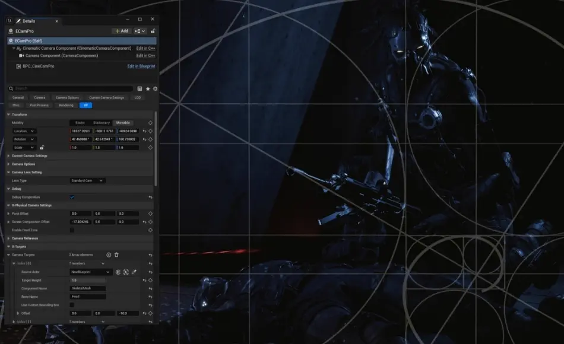This screenshot has width=564, height=344.
Task: Expand the Screen Composition Offset property
Action: coord(9,222)
